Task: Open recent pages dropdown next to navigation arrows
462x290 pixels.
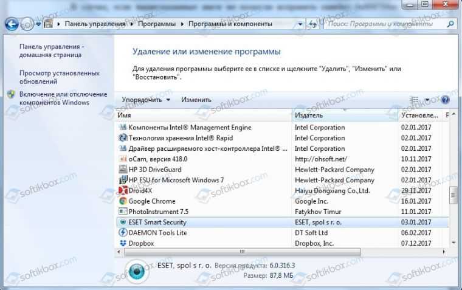Action: click(x=38, y=24)
